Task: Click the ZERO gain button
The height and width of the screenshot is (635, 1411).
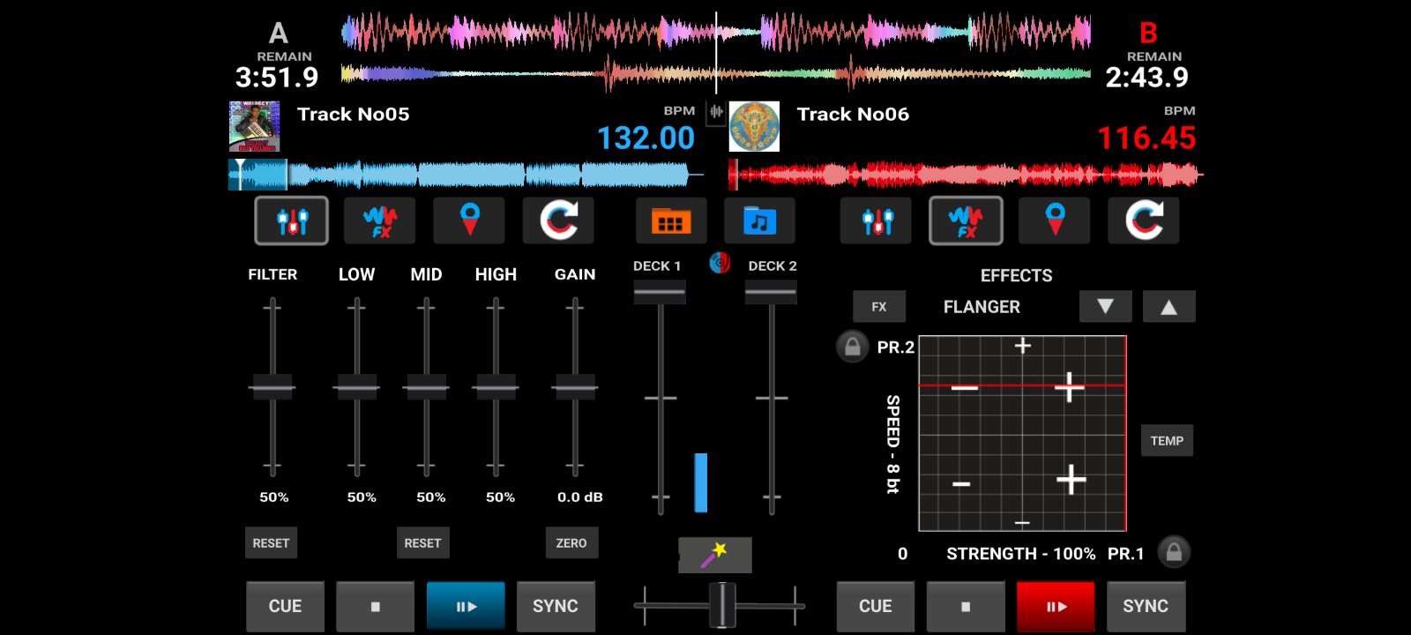Action: point(571,543)
